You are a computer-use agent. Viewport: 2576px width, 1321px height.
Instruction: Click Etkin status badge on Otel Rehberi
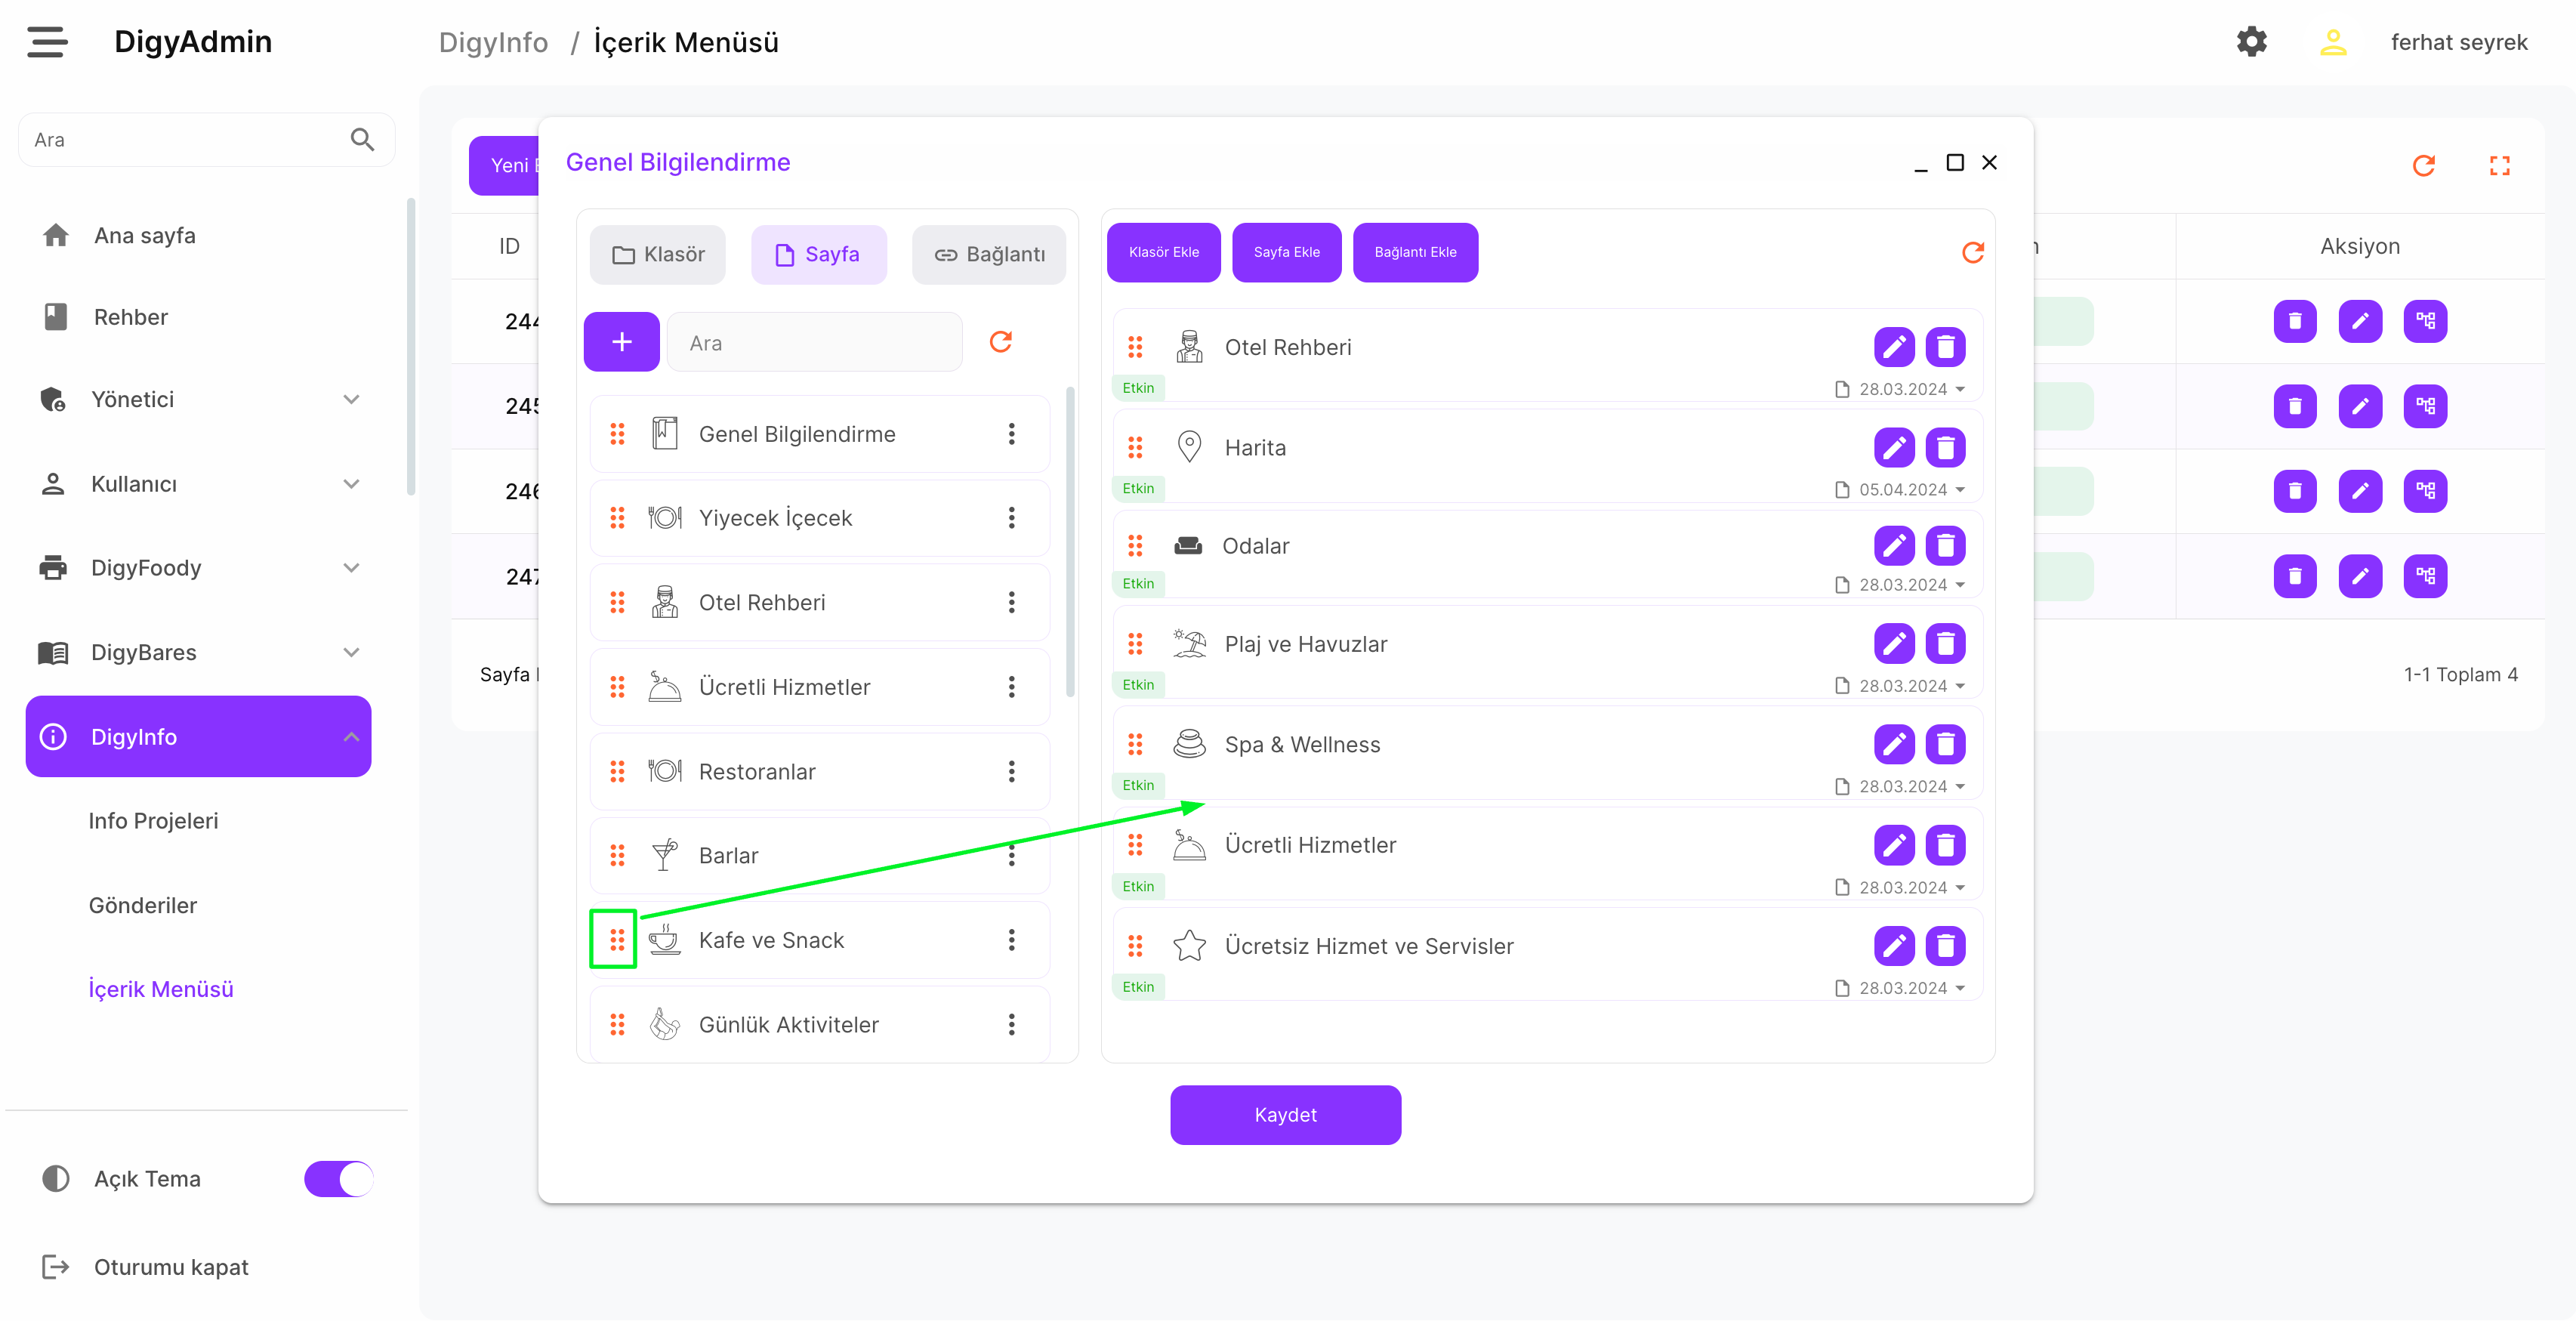point(1138,388)
